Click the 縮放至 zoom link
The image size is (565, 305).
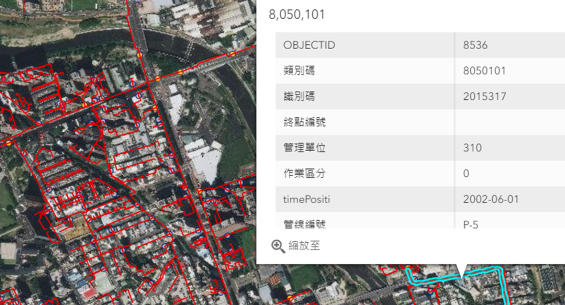[304, 246]
